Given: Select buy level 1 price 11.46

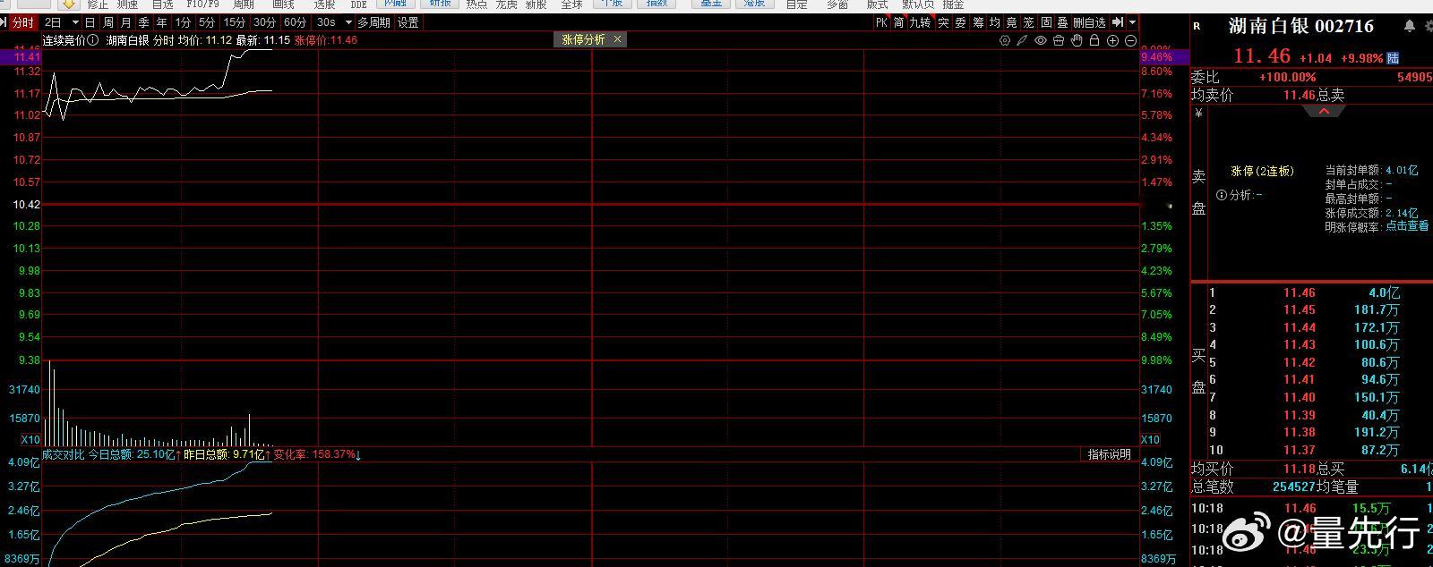Looking at the screenshot, I should click(x=1299, y=292).
